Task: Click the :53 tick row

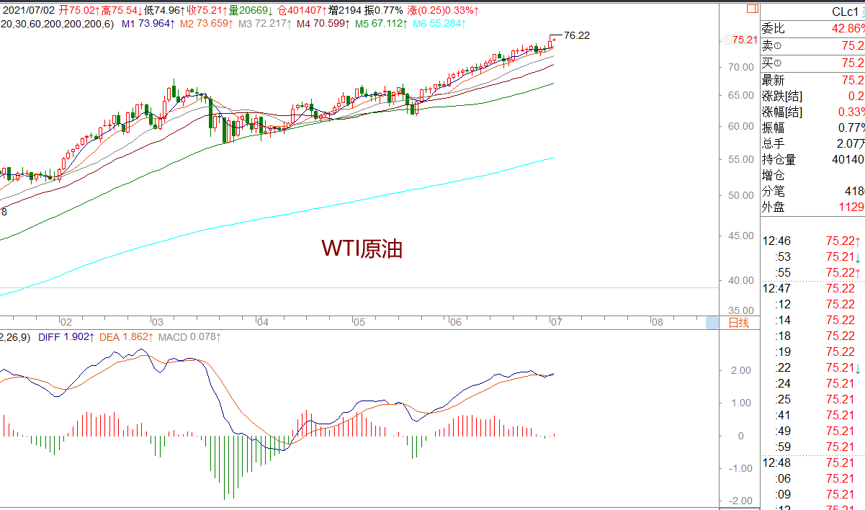Action: [x=813, y=256]
